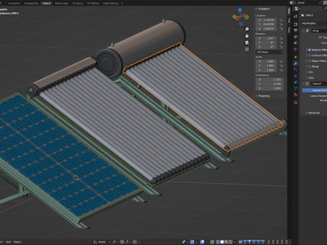
Task: Open the Particles properties tab icon
Action: point(296,69)
